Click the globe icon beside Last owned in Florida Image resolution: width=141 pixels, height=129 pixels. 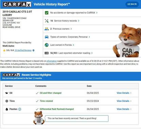coord(47,45)
